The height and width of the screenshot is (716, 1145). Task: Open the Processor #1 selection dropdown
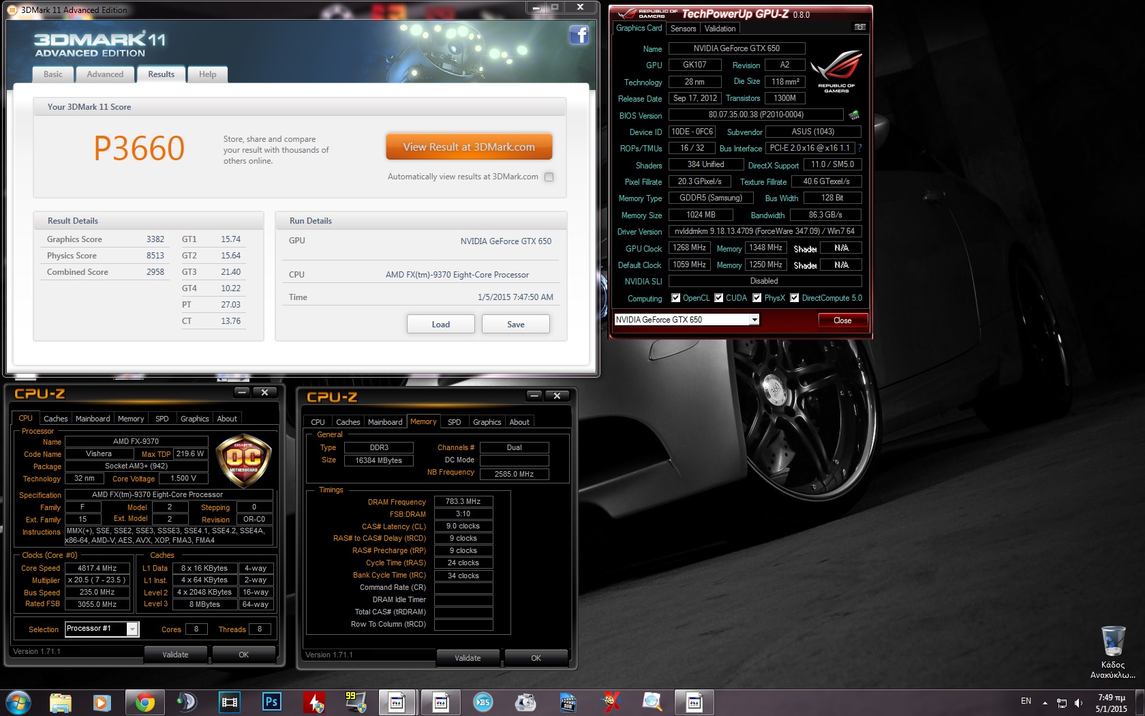[x=132, y=629]
